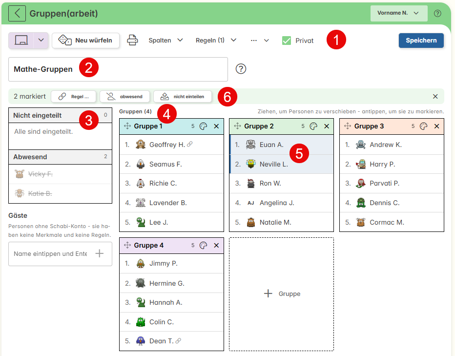
Task: Add a new group with '+ Gruppe'
Action: (282, 294)
